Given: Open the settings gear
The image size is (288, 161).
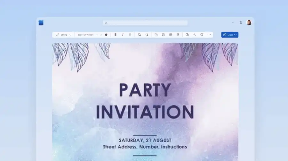Looking at the screenshot, I should pos(241,23).
